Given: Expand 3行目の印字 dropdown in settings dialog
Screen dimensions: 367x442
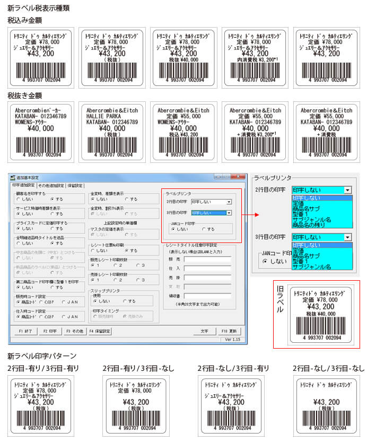Looking at the screenshot, I should [x=229, y=213].
